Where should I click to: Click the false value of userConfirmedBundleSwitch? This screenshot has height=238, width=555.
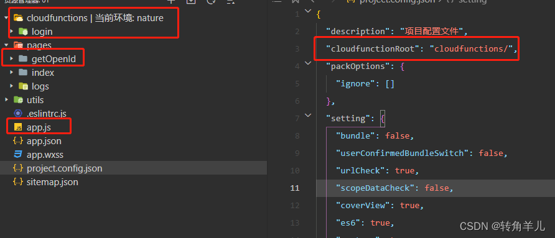point(491,153)
